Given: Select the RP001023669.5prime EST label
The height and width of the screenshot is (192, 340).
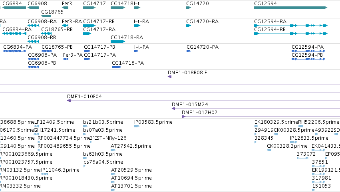Looking at the screenshot, I should point(26,154).
